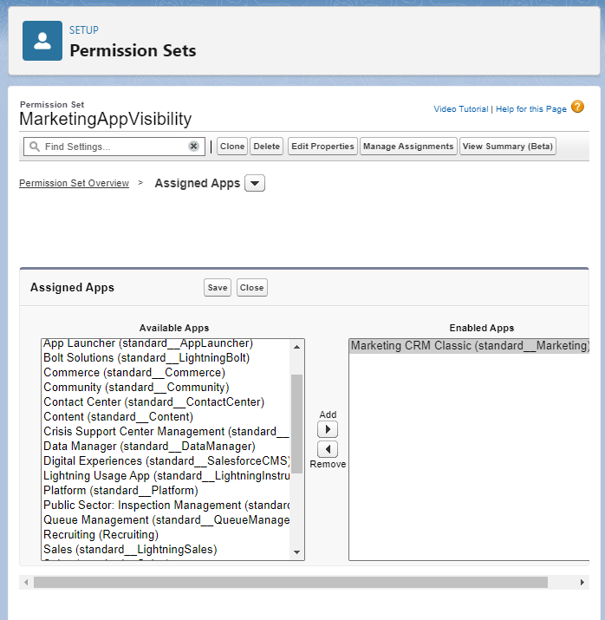This screenshot has width=605, height=620.
Task: Select Lightning Usage App entry
Action: click(x=166, y=476)
